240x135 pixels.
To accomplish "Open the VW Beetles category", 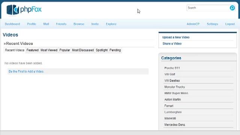I will (172, 81).
